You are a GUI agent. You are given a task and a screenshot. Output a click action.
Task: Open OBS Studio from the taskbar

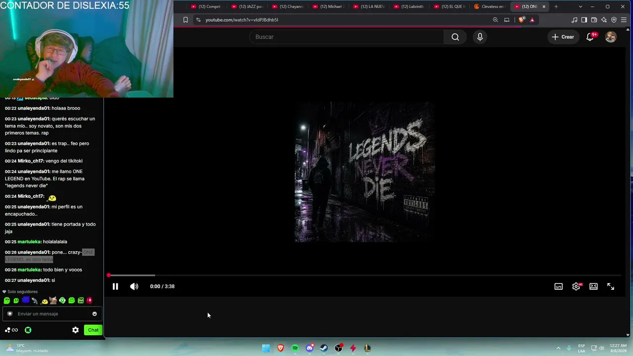pyautogui.click(x=339, y=348)
